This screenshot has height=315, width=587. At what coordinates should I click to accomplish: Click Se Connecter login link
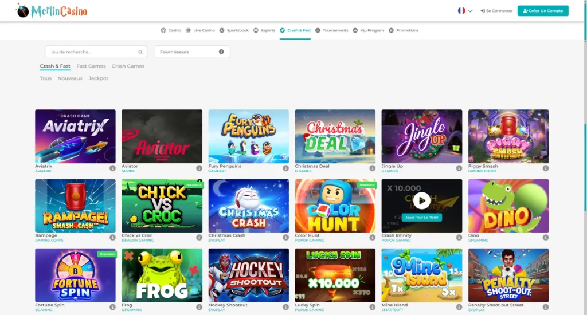496,11
